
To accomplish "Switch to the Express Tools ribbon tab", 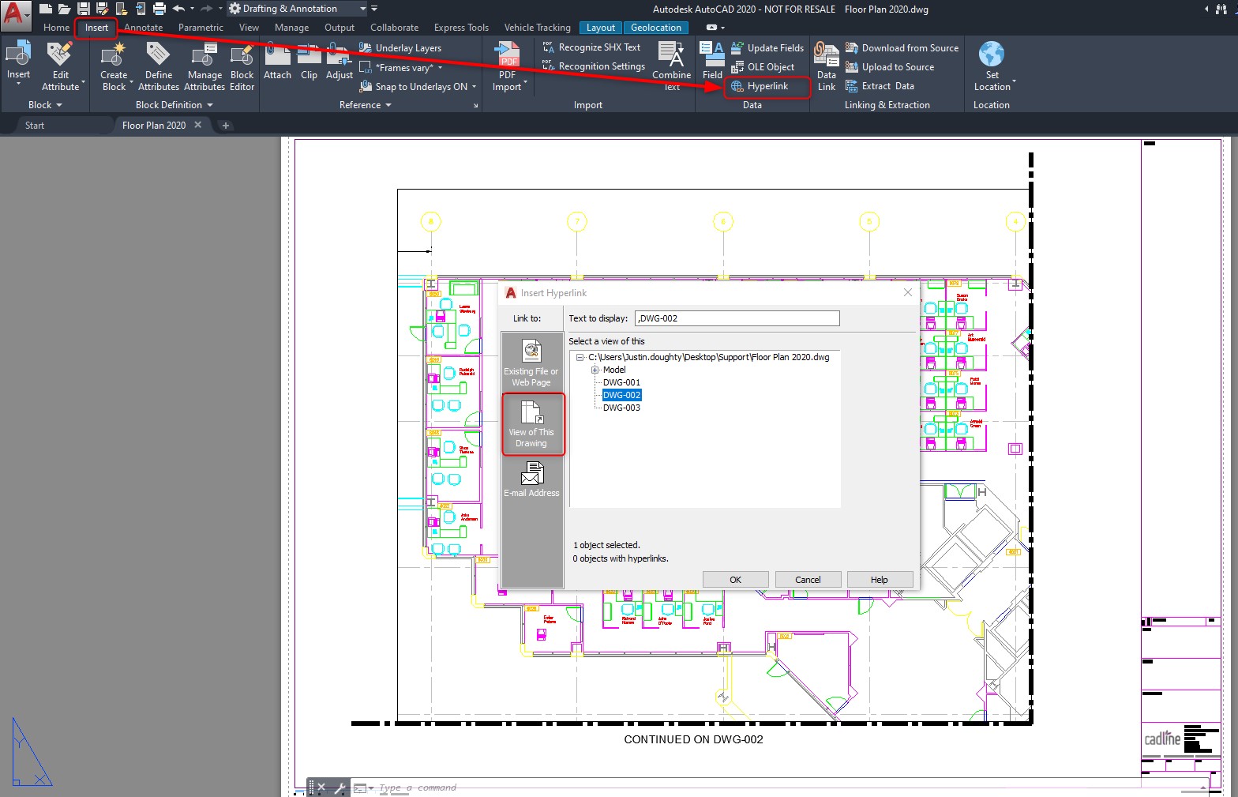I will click(x=461, y=28).
